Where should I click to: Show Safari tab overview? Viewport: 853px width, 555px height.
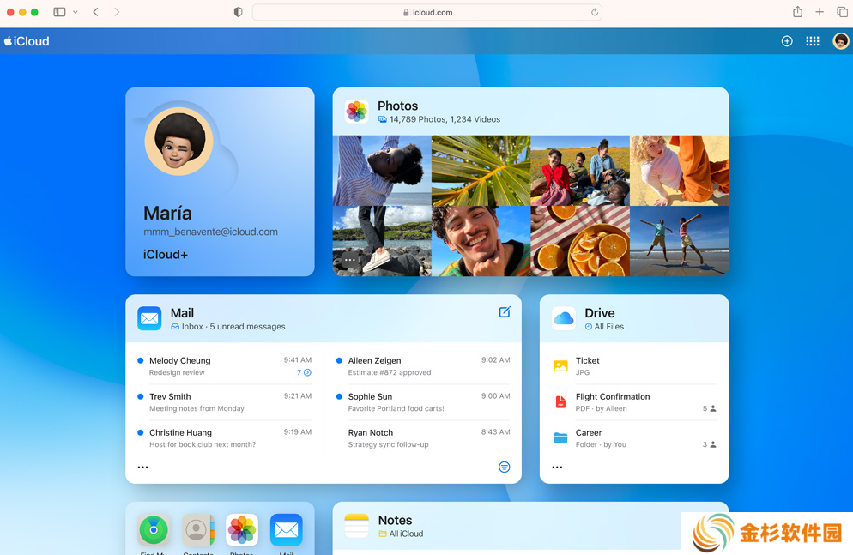click(x=842, y=12)
